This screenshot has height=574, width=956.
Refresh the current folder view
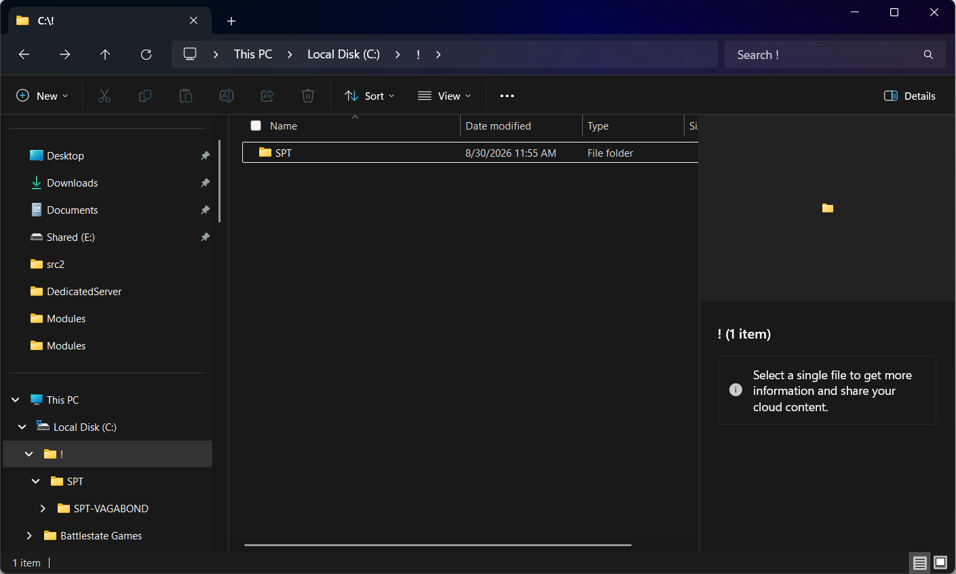(146, 54)
